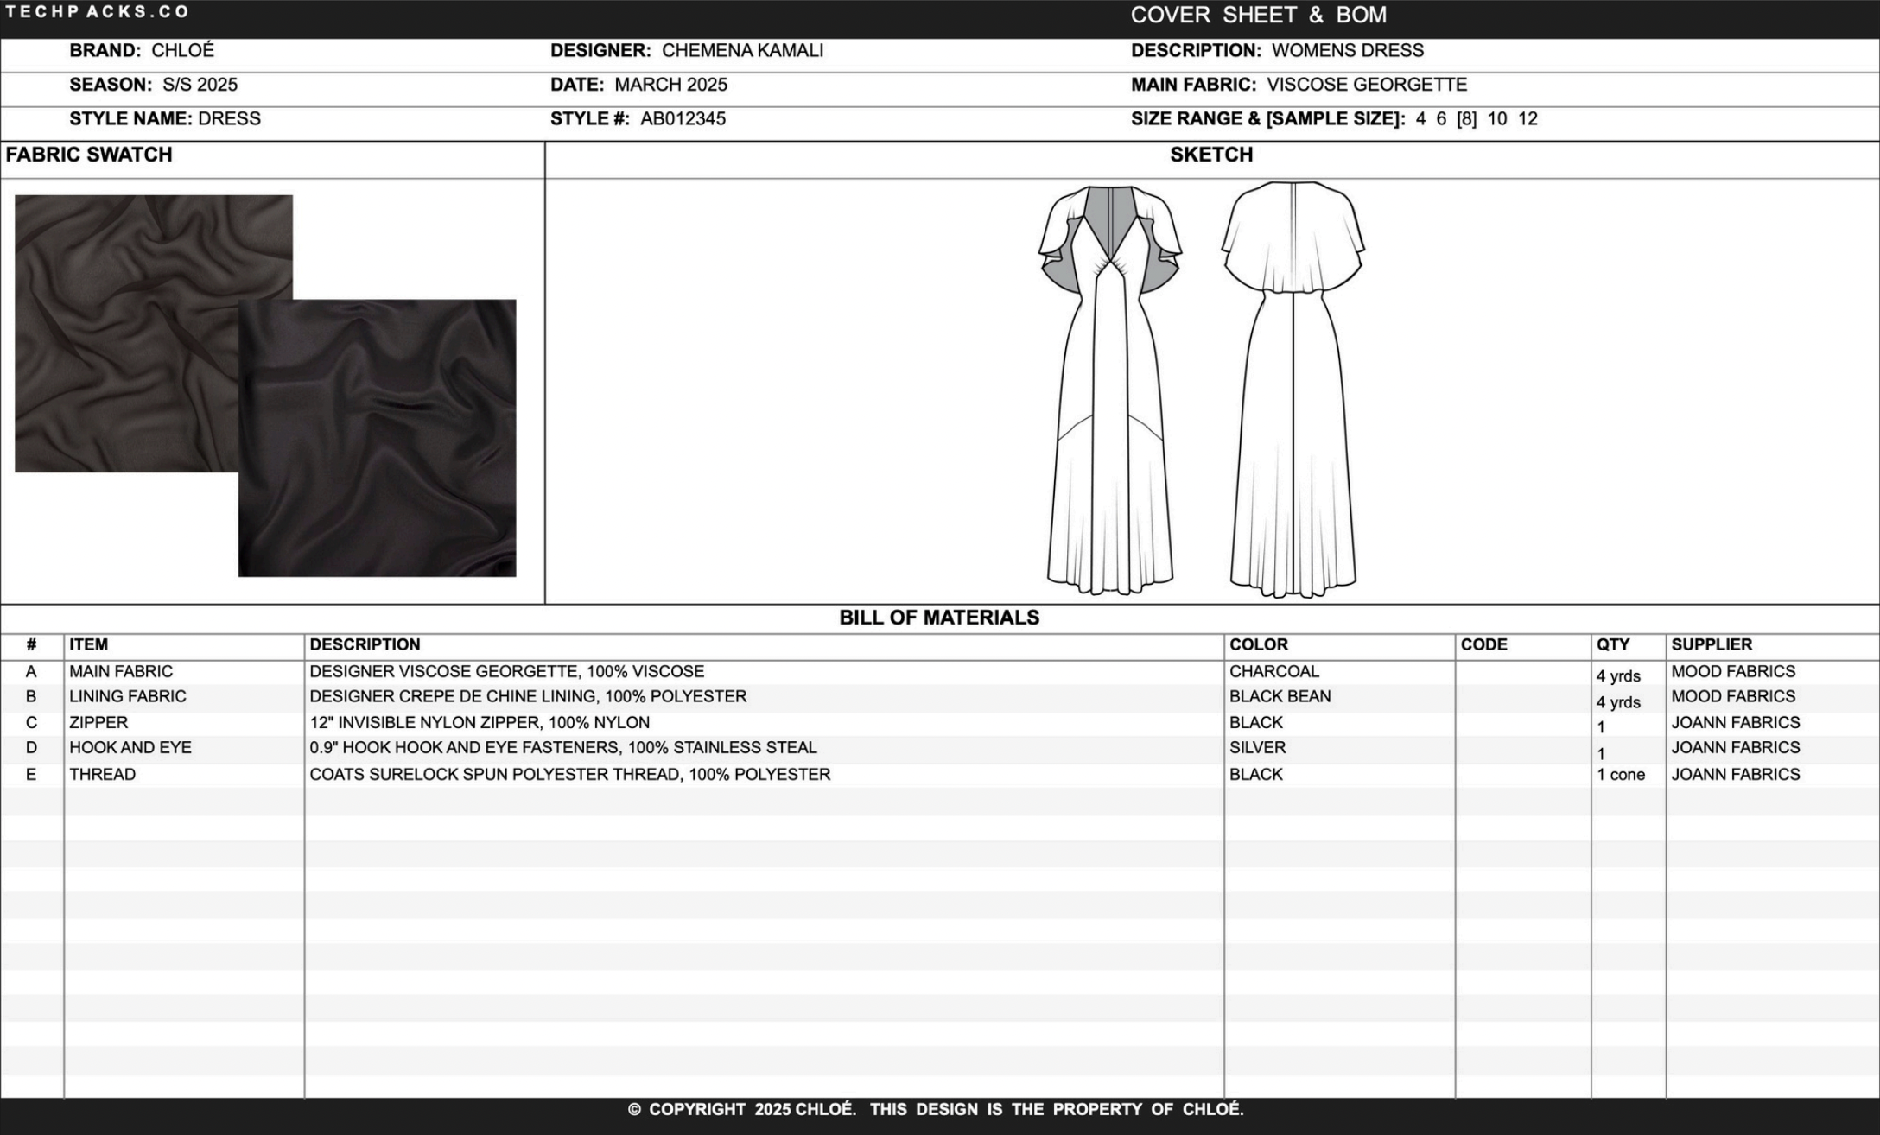
Task: Click the bracketed sample size [8]
Action: tap(1466, 118)
